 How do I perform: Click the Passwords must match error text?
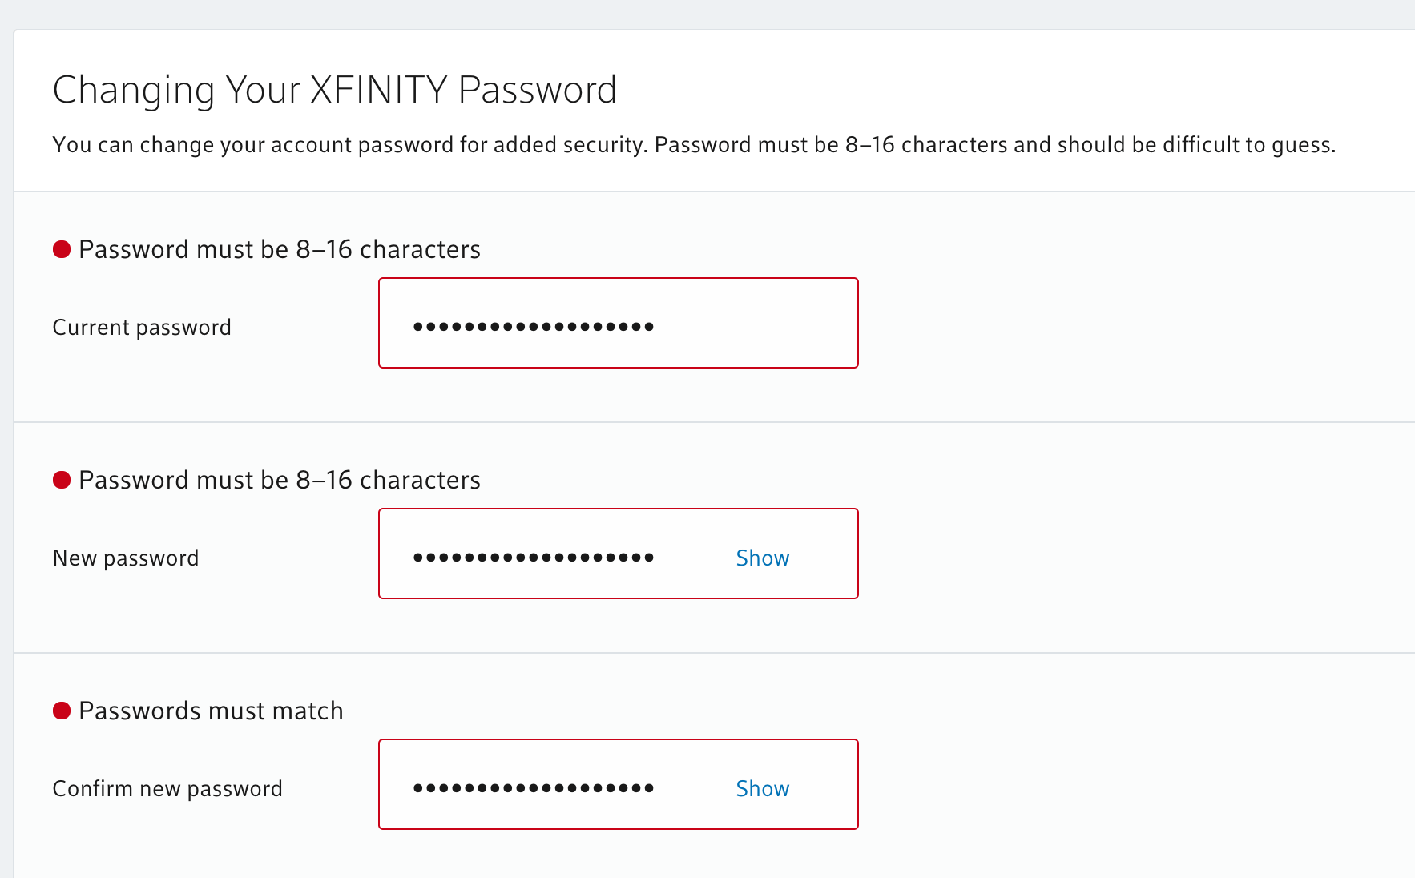(211, 711)
